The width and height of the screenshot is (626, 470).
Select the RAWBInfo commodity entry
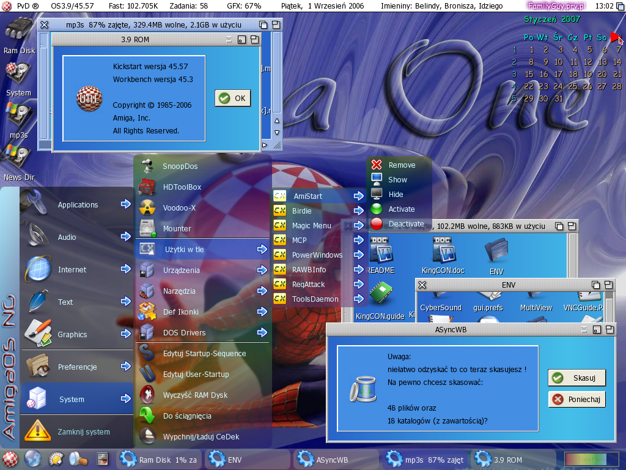coord(319,269)
